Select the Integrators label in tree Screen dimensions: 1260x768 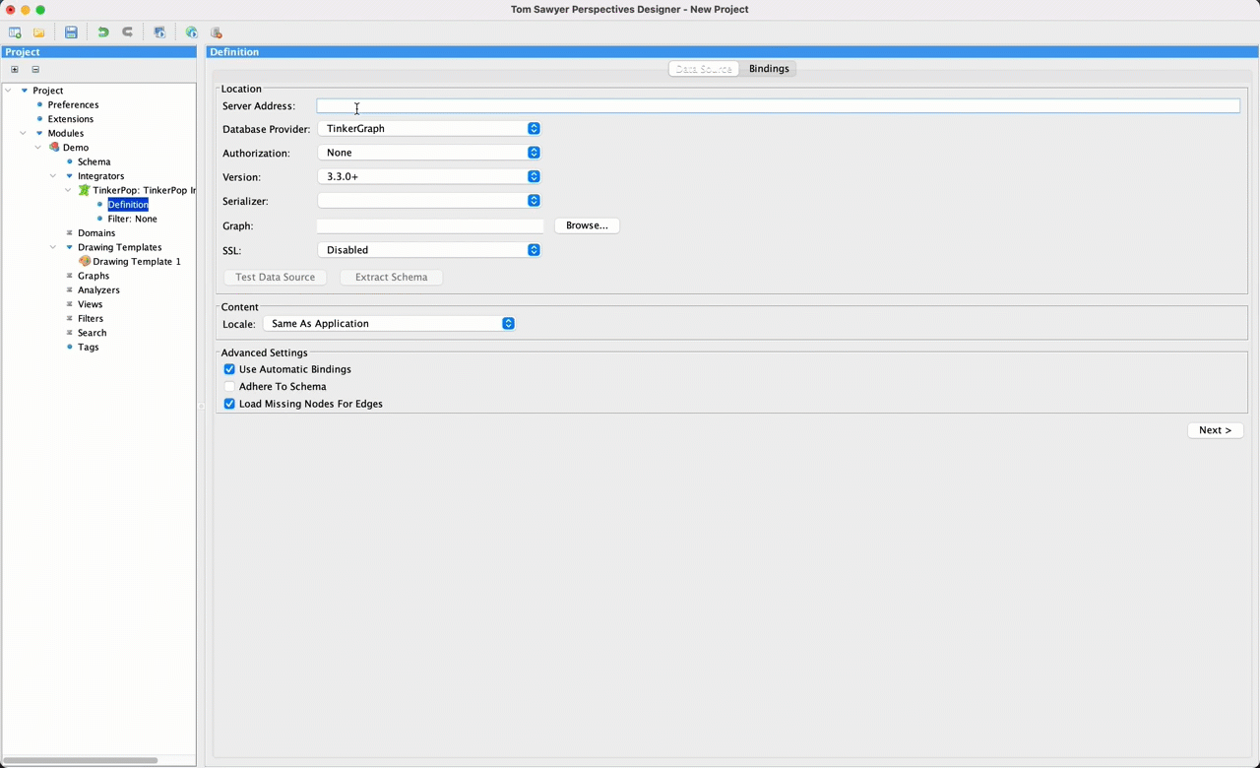[101, 176]
